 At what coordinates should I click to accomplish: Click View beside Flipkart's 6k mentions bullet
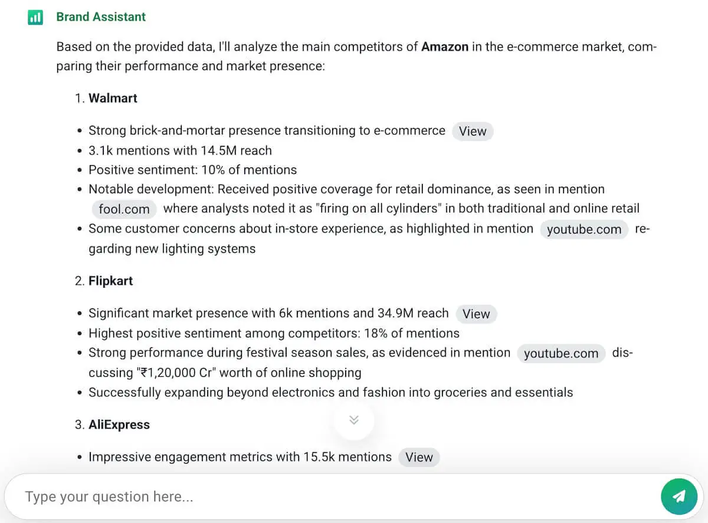point(476,314)
